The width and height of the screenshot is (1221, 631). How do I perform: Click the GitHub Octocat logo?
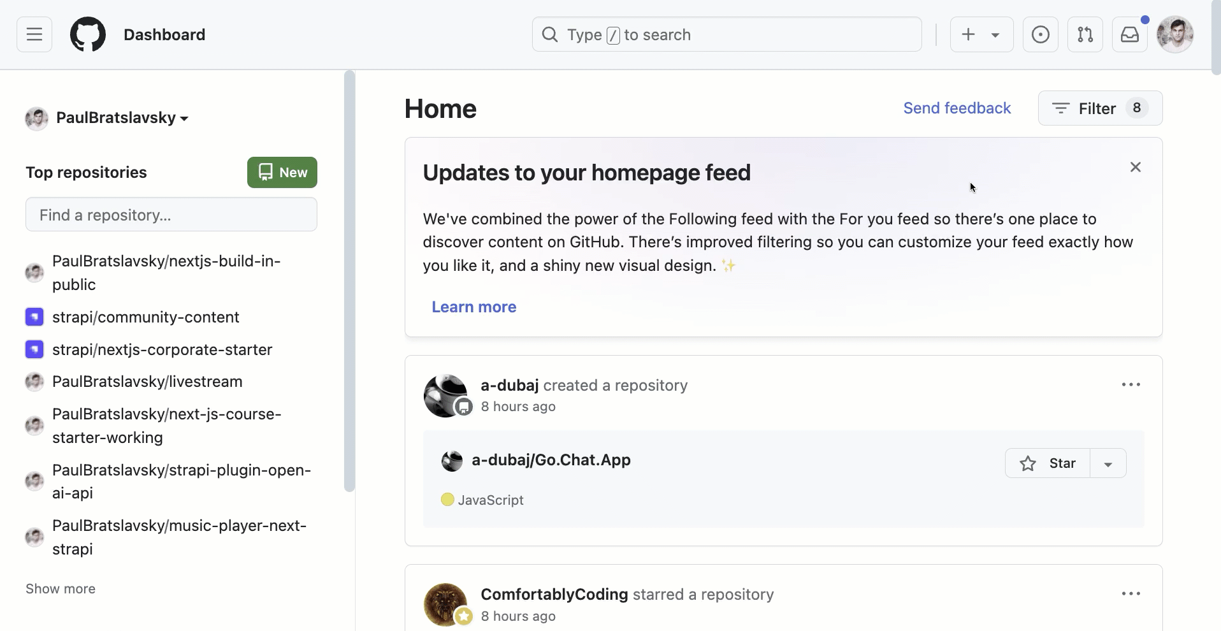pyautogui.click(x=88, y=34)
